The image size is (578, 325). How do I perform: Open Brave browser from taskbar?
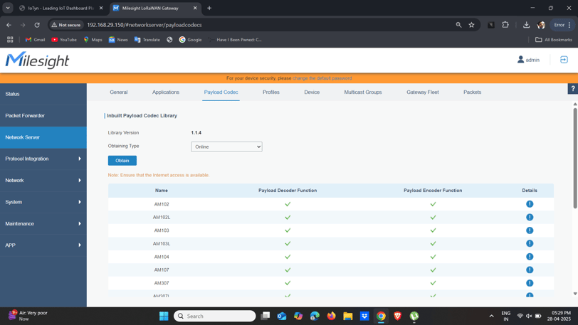pos(397,316)
